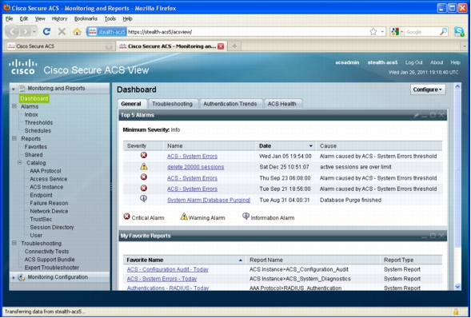Click the critical icon for Wed Jan 05 alarm
This screenshot has height=318, width=471.
[144, 155]
